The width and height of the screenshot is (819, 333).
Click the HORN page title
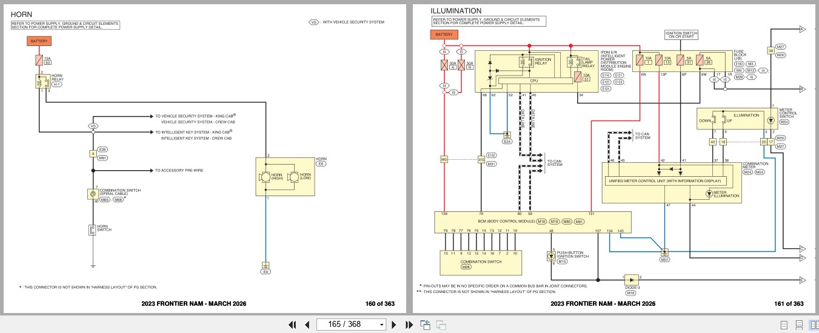pos(22,14)
